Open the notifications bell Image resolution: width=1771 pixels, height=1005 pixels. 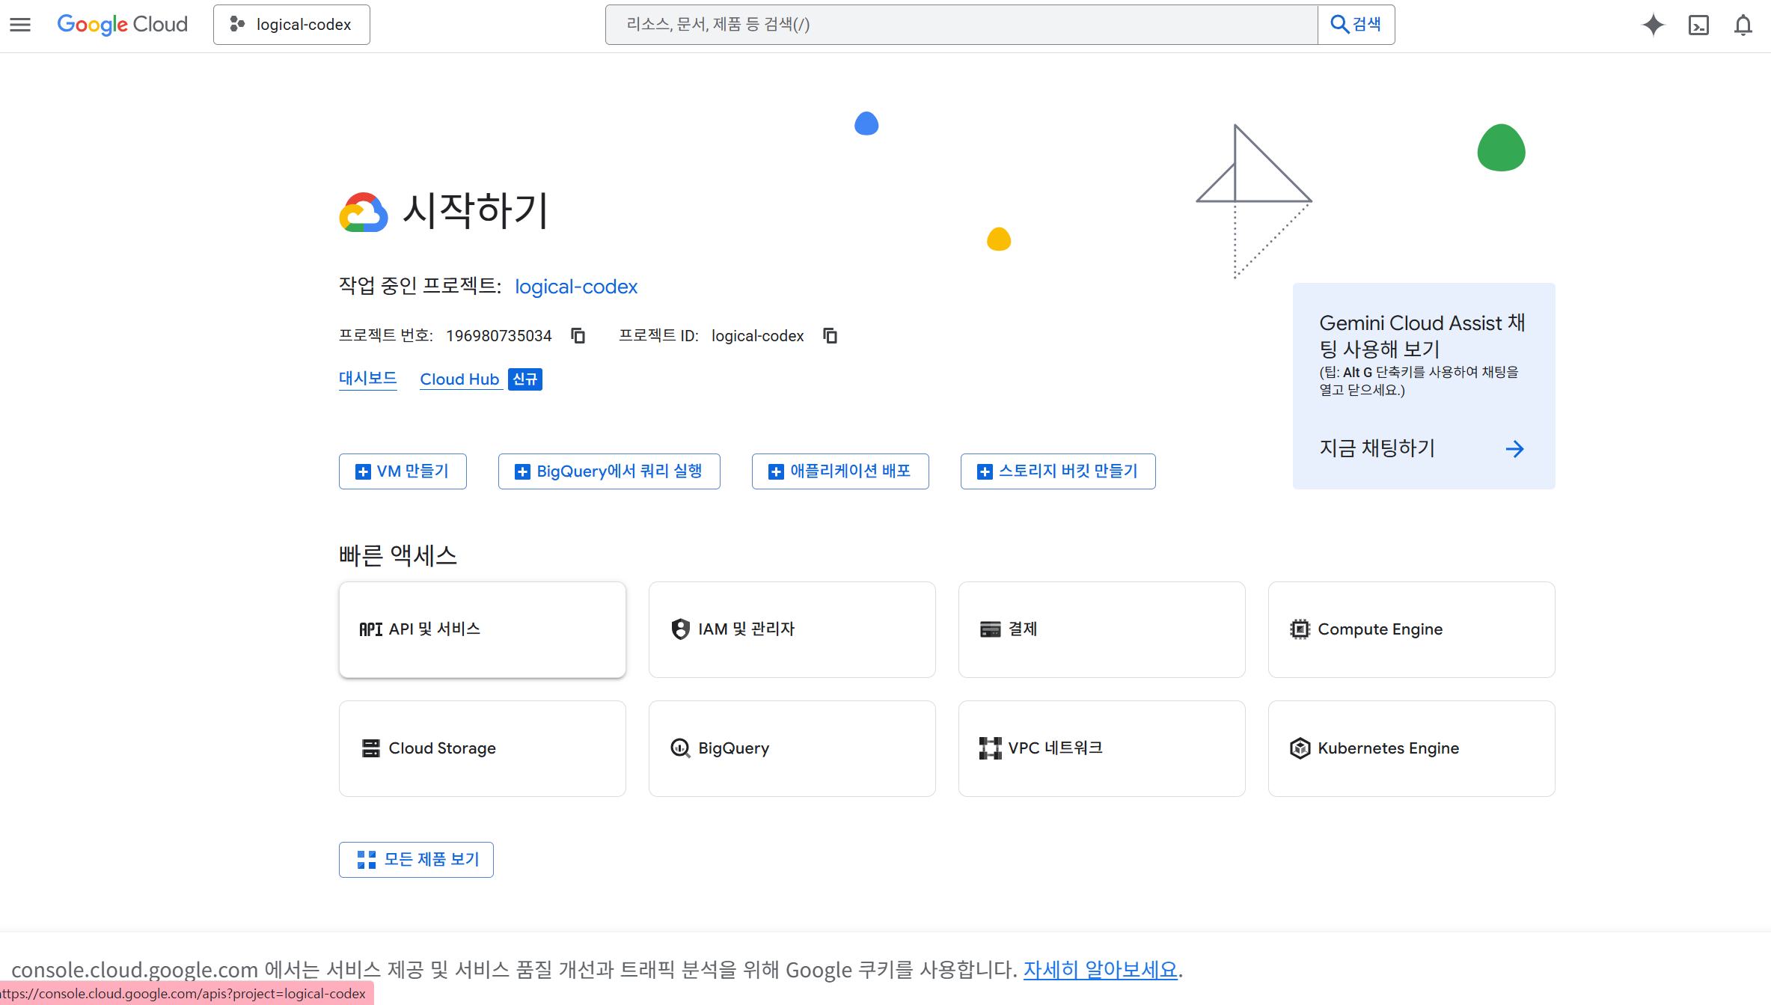(1743, 25)
